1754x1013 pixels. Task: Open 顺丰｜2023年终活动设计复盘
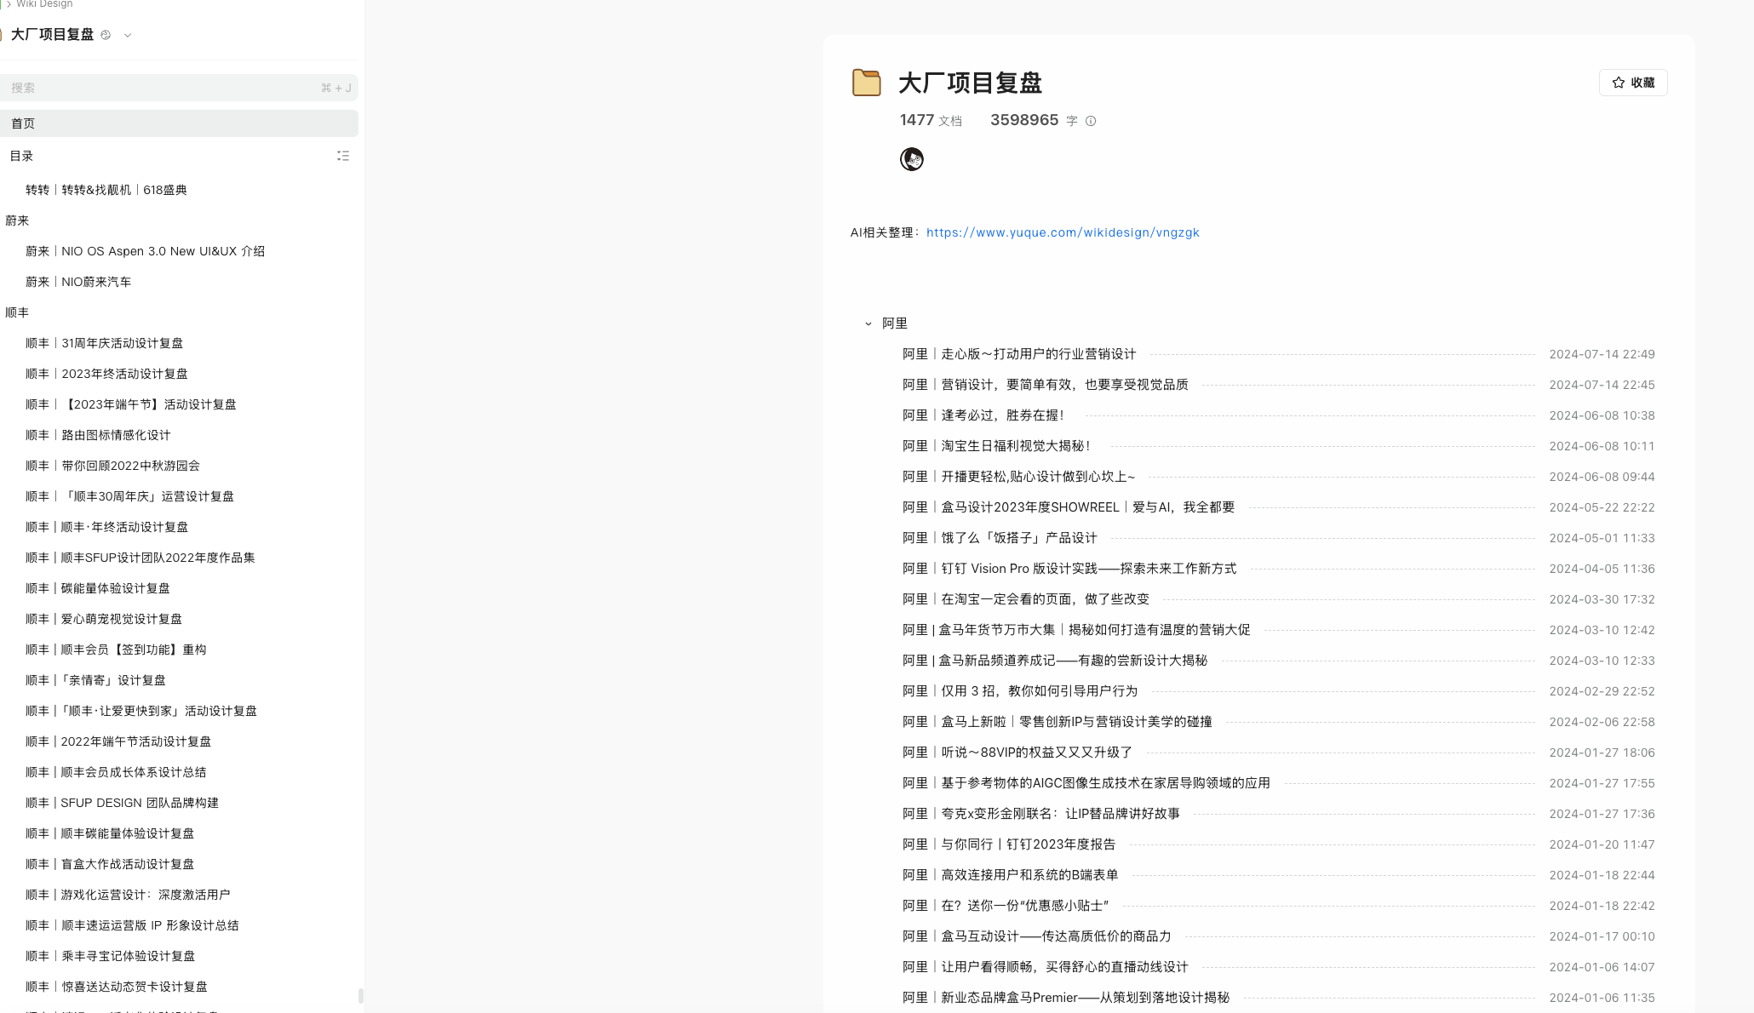click(x=106, y=374)
